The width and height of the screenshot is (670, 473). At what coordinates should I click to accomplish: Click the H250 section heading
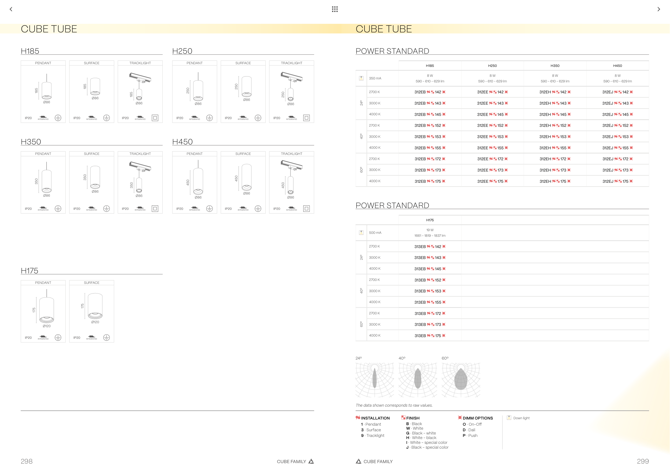(182, 51)
